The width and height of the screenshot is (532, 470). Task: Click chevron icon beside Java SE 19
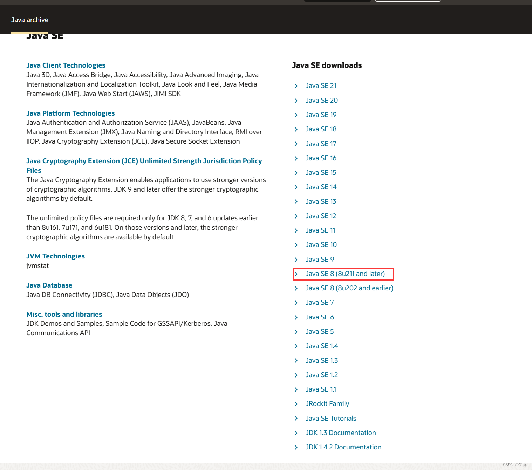click(x=296, y=115)
